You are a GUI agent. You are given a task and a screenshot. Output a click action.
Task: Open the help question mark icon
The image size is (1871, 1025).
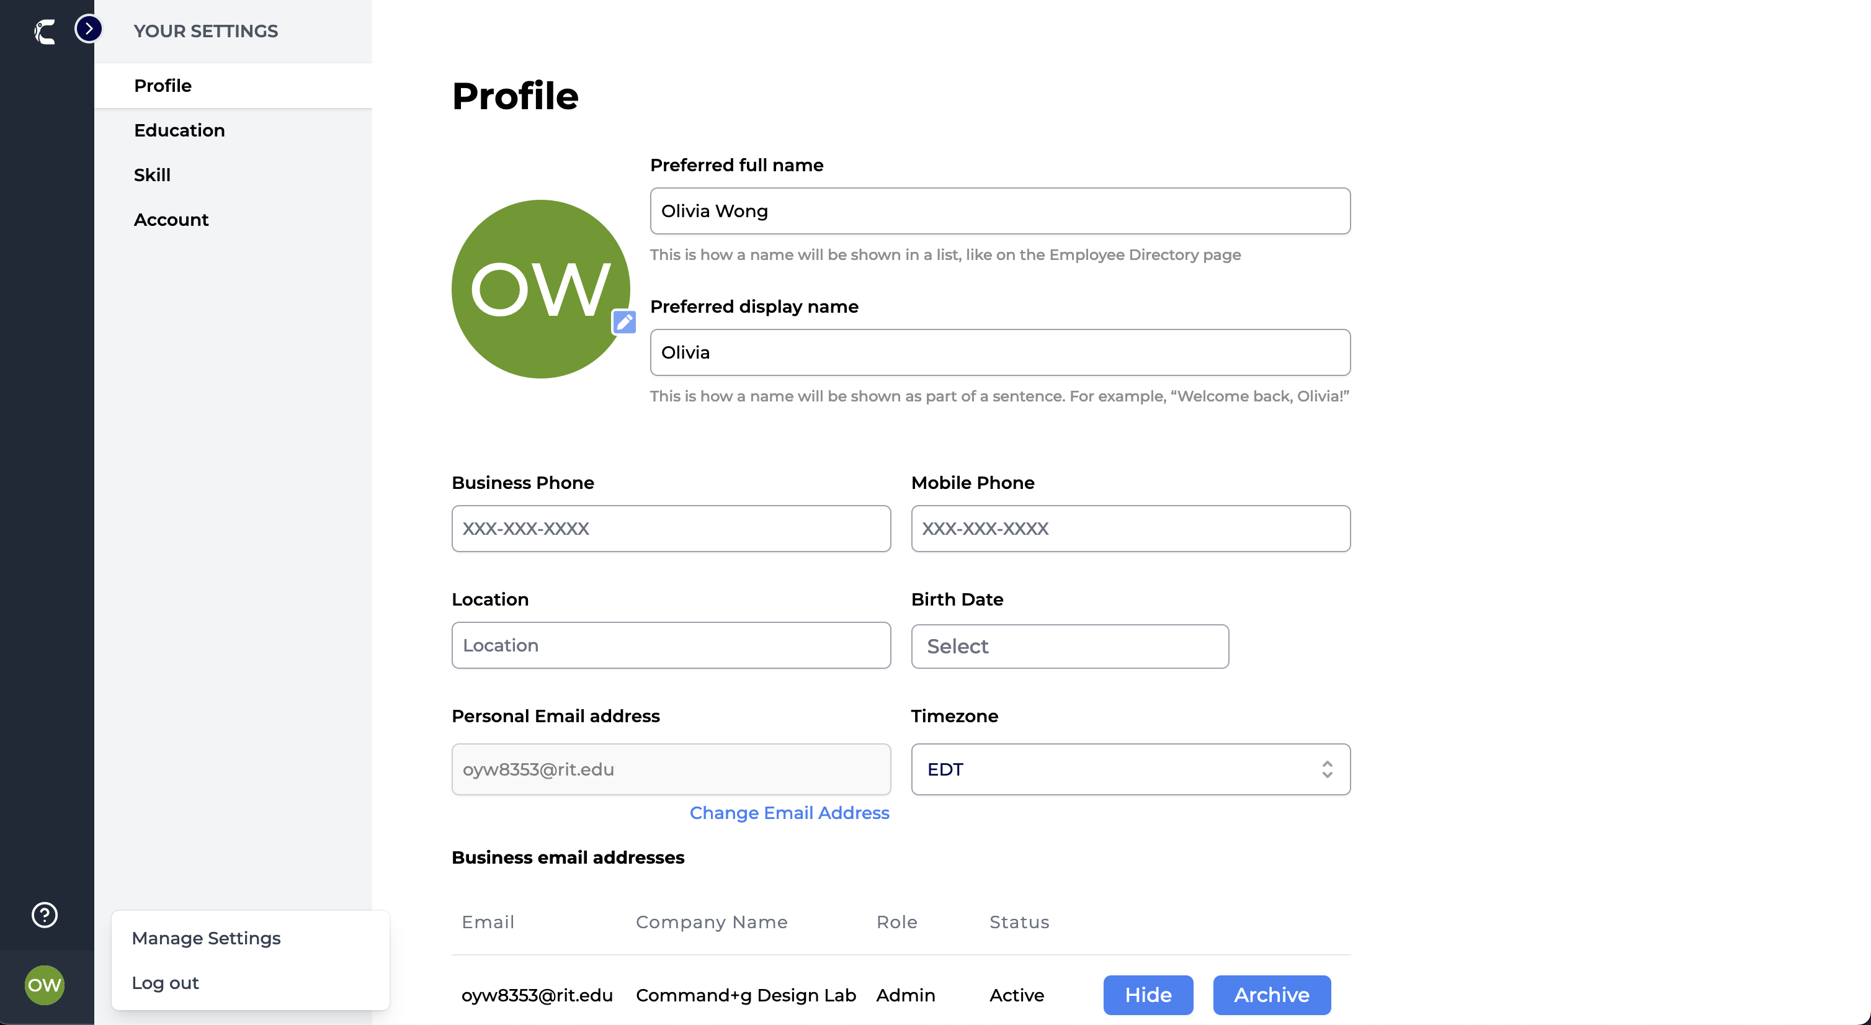(x=44, y=915)
